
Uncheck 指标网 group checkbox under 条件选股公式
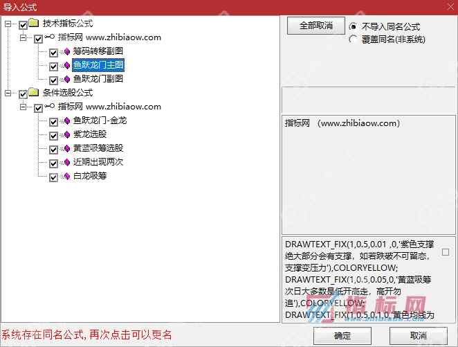[38, 108]
